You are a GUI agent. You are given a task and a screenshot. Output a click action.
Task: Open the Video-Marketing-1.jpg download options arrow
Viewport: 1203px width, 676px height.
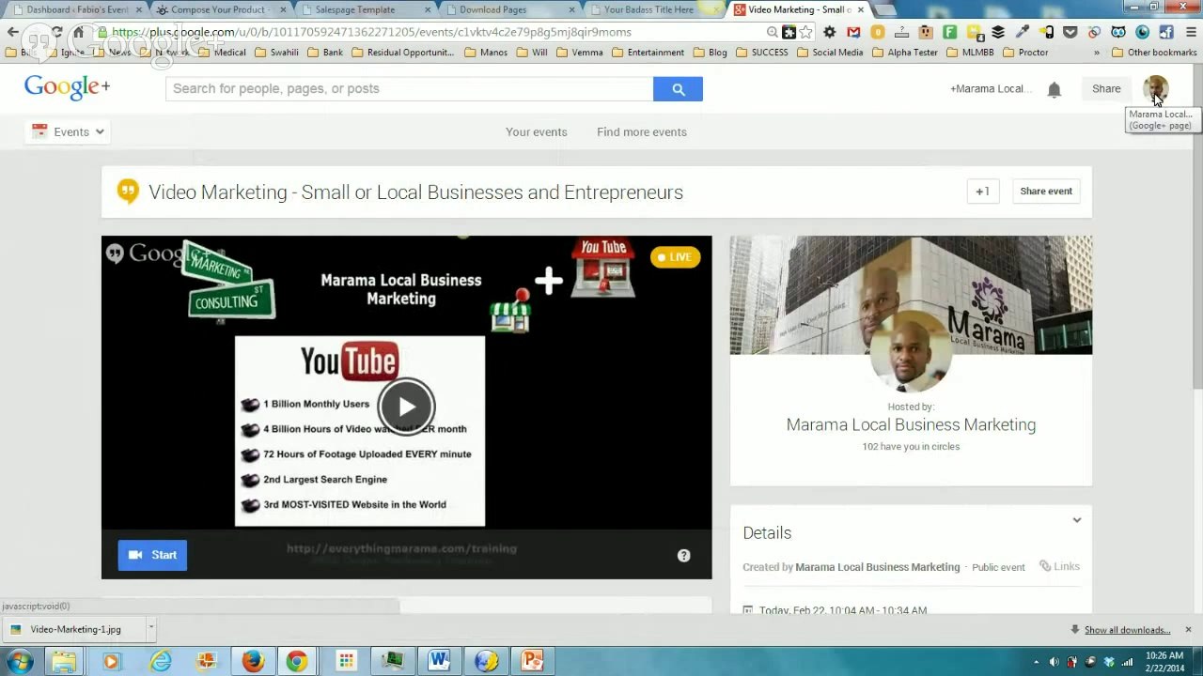150,629
